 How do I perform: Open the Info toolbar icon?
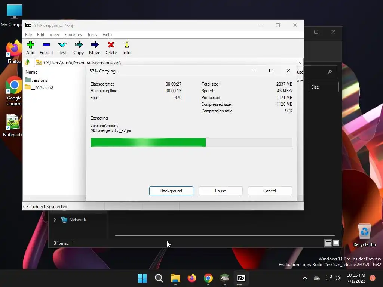click(x=126, y=48)
